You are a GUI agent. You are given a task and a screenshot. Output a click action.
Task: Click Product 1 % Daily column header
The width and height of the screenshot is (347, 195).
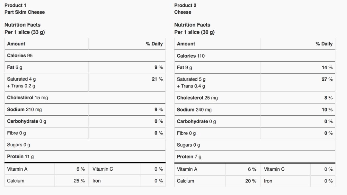(154, 44)
